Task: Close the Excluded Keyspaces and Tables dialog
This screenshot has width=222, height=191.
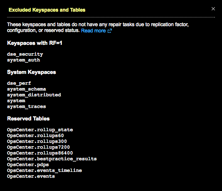Action: pyautogui.click(x=213, y=9)
